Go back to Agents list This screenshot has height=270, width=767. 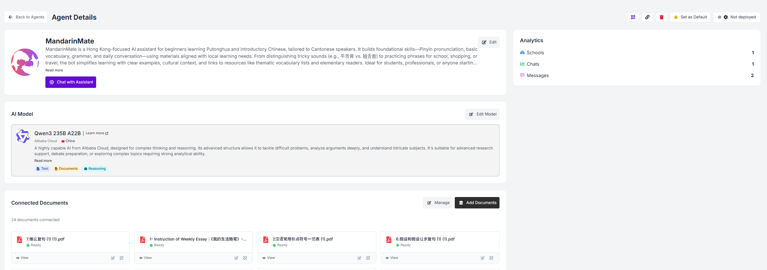[26, 17]
